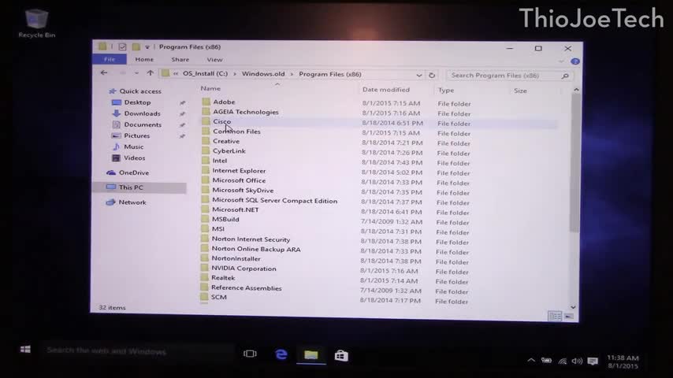The width and height of the screenshot is (673, 378).
Task: Expand the address path chevrons
Action: [176, 74]
